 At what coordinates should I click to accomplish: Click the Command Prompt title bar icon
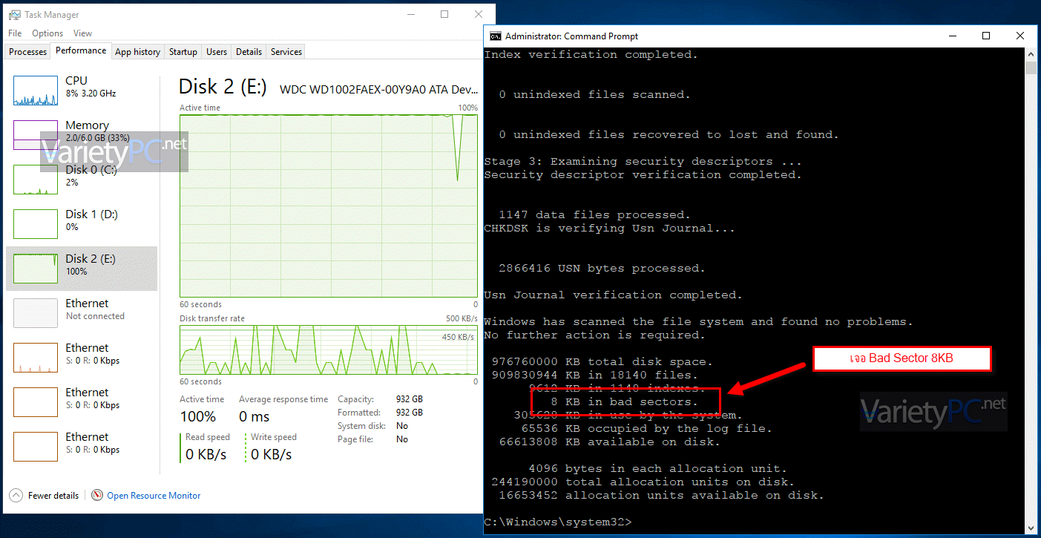[495, 36]
